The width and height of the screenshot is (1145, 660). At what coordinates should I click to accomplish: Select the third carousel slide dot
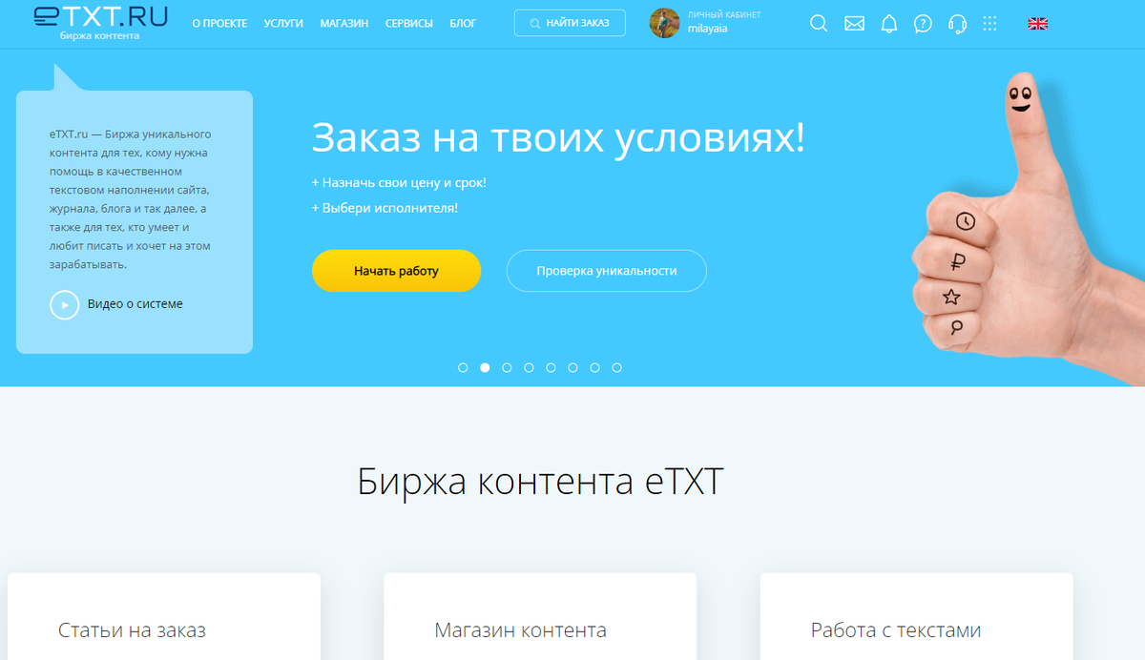[507, 367]
